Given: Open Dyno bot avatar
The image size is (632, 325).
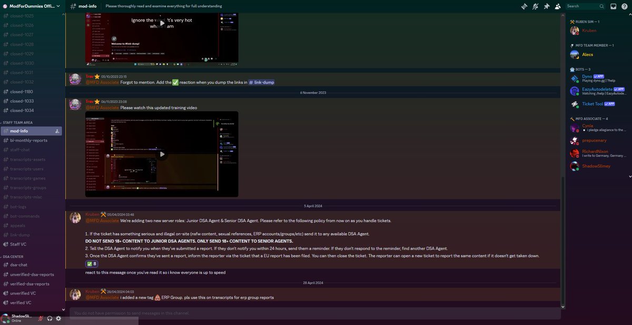Looking at the screenshot, I should (574, 78).
